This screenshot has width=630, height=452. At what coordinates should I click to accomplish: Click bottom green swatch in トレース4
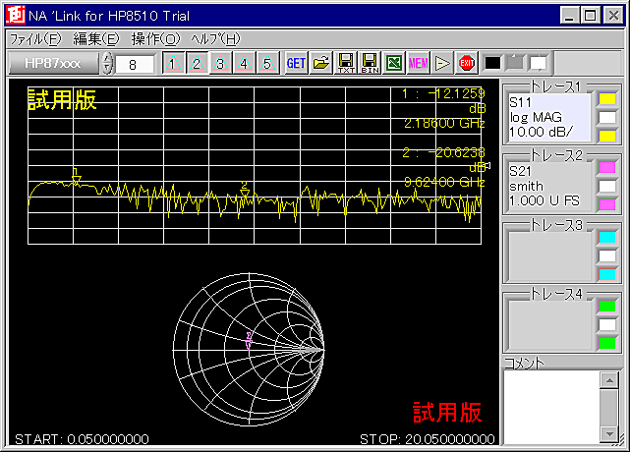tap(607, 343)
